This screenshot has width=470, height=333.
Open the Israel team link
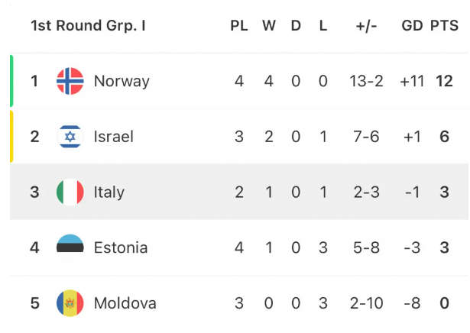(114, 137)
